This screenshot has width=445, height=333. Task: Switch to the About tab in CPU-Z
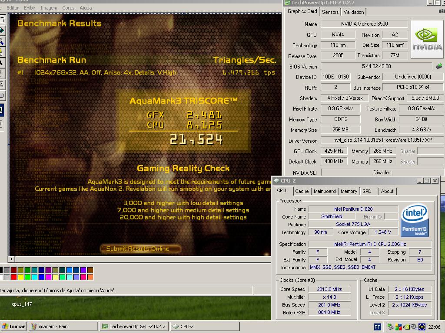(x=387, y=191)
